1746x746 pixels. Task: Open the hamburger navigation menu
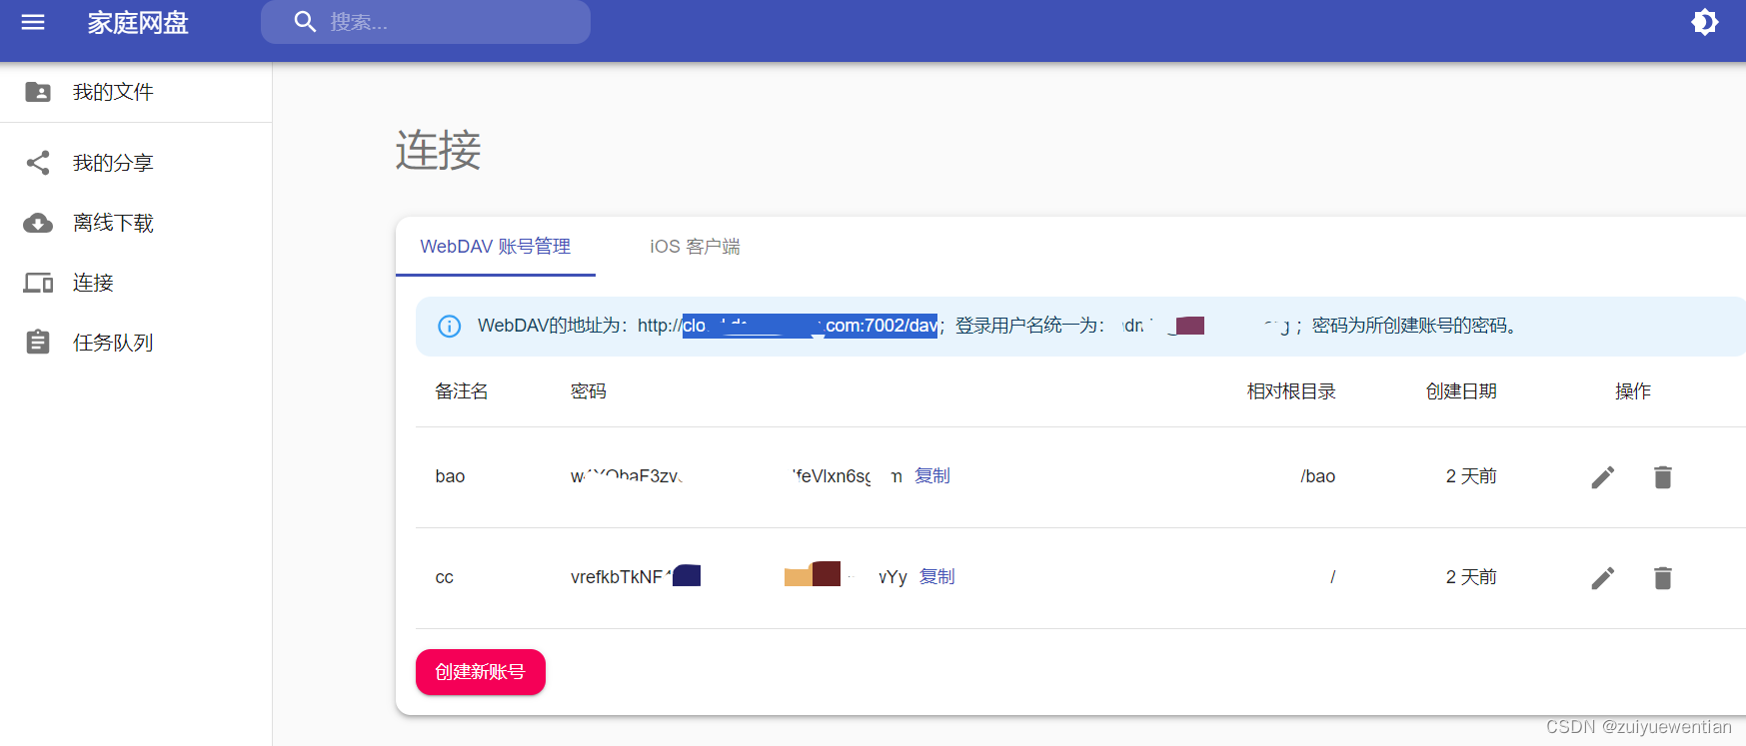pos(33,22)
